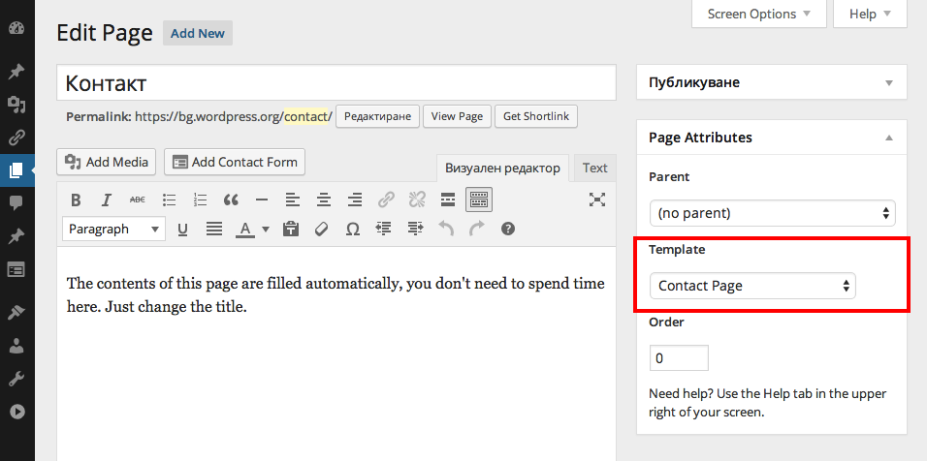Expand the Paragraph format dropdown
The height and width of the screenshot is (461, 927).
114,229
